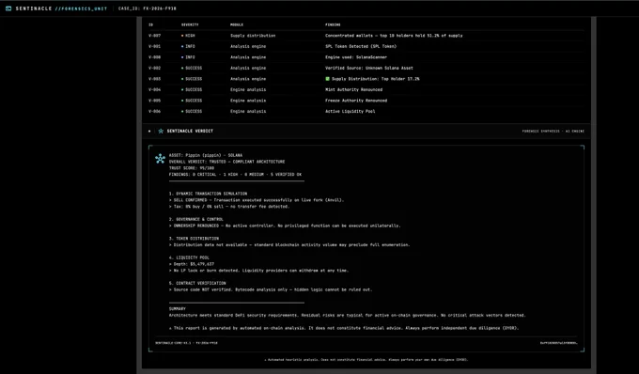Click the HIGH severity badge

tap(188, 36)
